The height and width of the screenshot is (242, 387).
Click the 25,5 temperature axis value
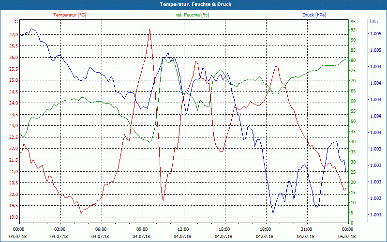click(x=14, y=69)
